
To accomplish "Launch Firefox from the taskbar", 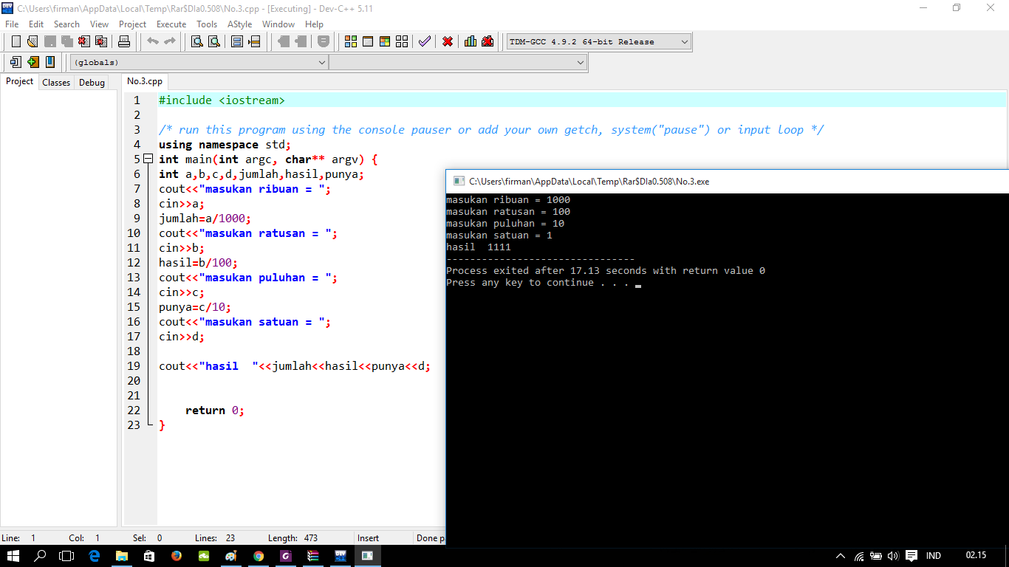I will click(x=177, y=555).
